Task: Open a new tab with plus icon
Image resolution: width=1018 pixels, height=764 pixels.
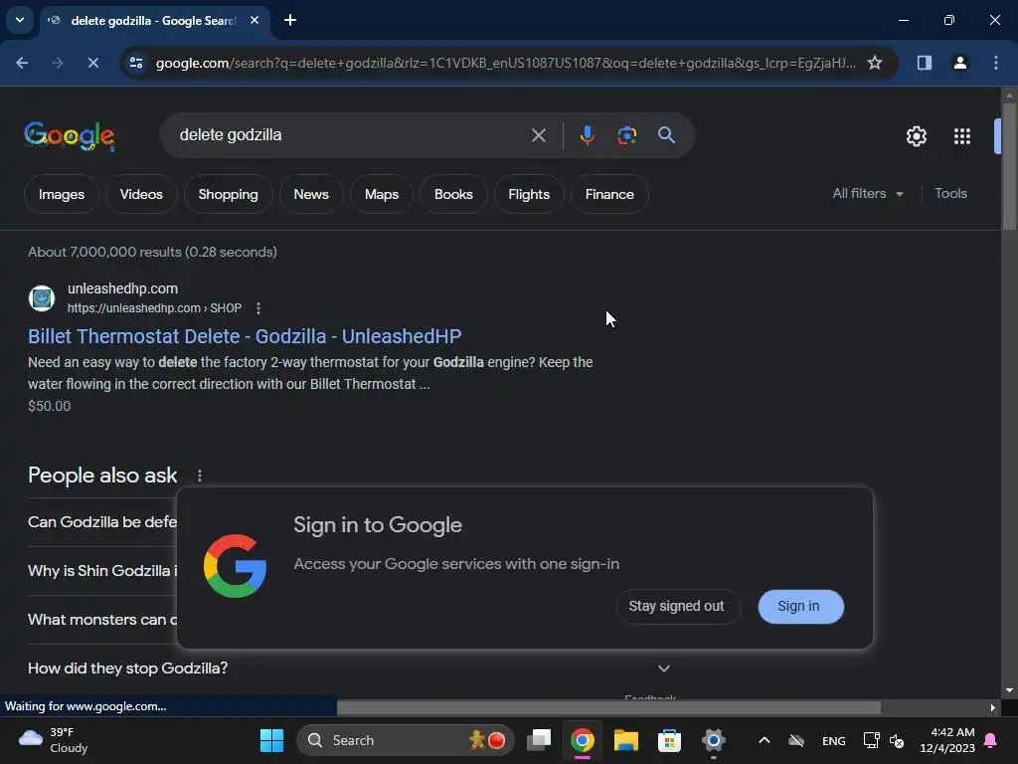Action: click(290, 20)
